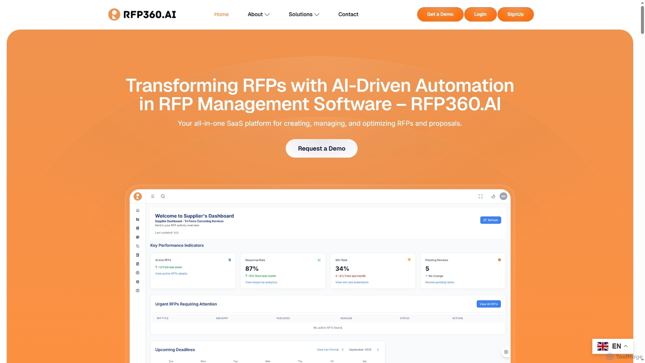Click the RFP360.AI logo in header
This screenshot has height=363, width=645.
[x=142, y=14]
